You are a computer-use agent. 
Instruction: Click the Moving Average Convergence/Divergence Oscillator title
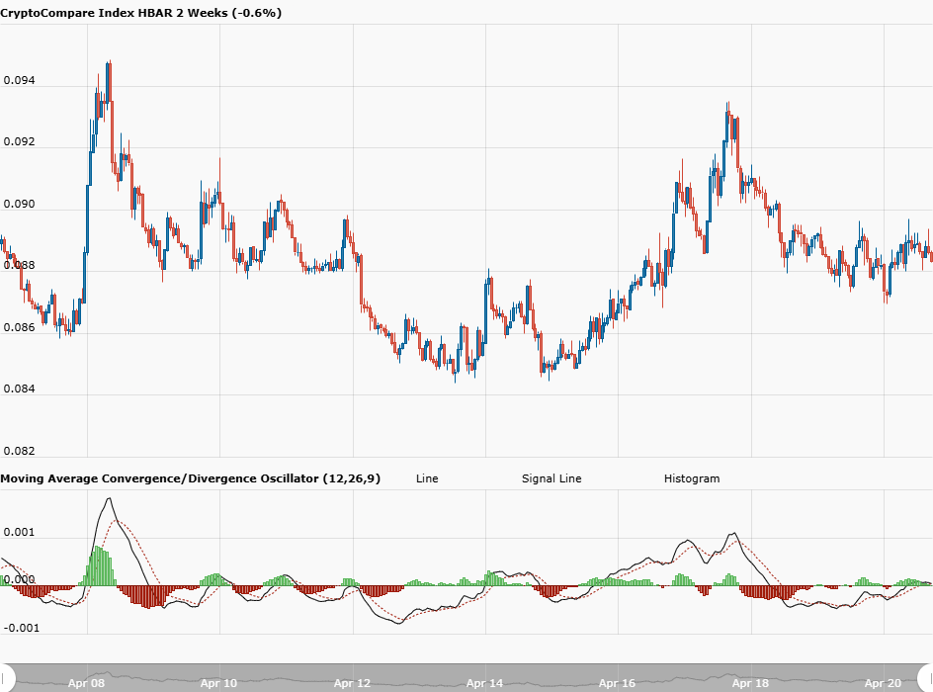(190, 478)
